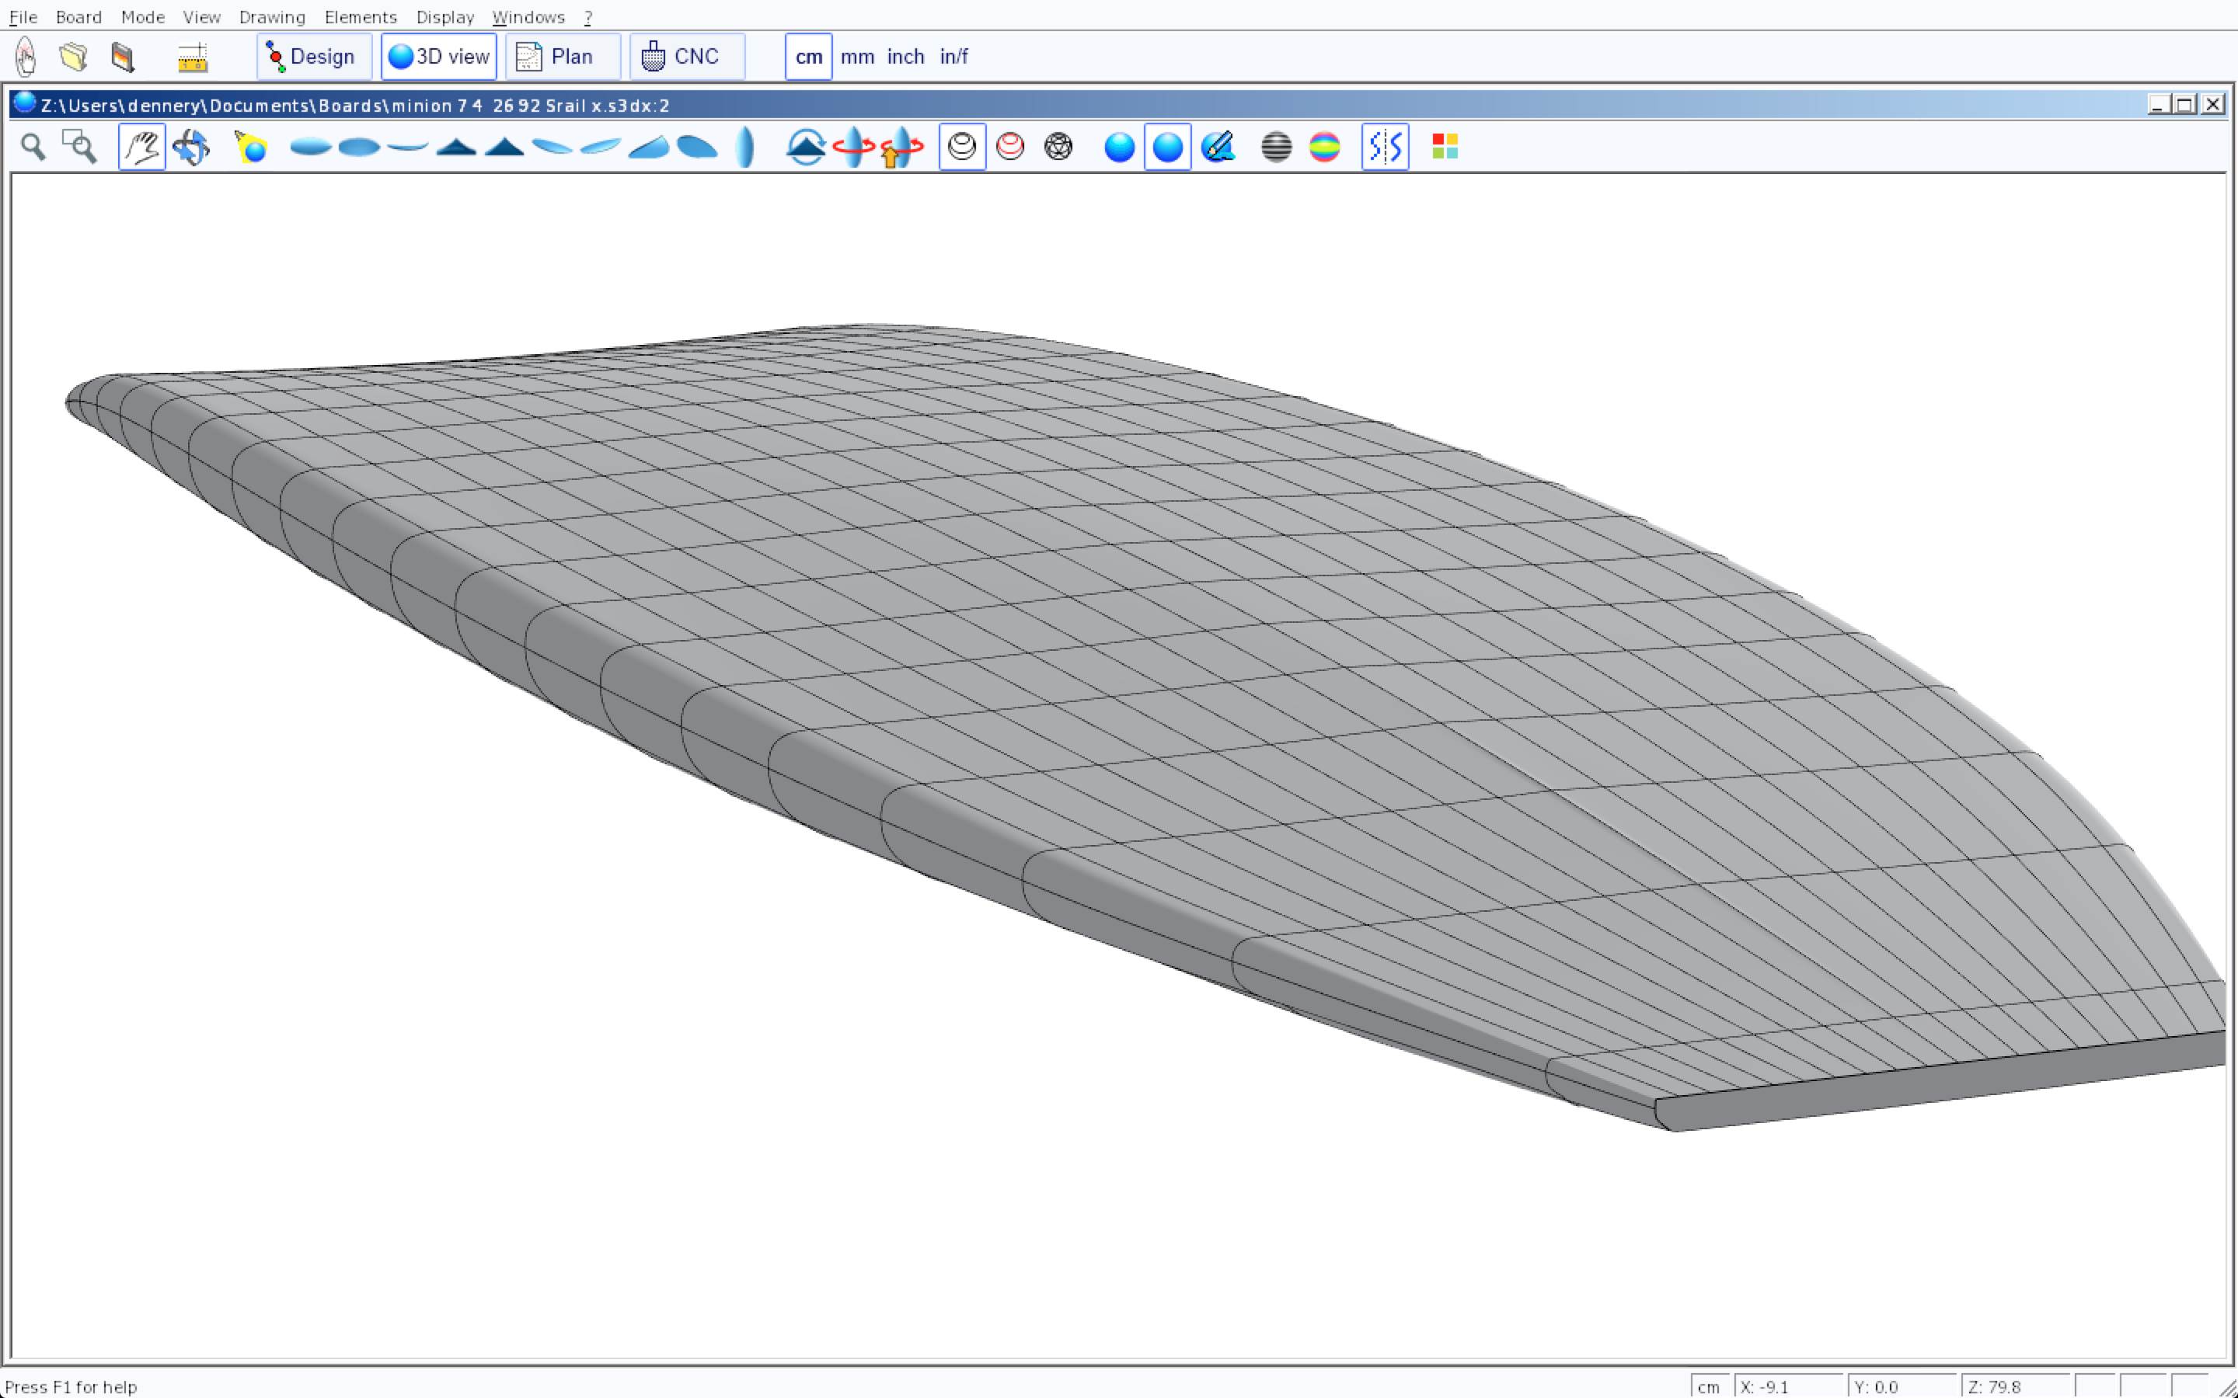Select the zoom magnifier tool
The width and height of the screenshot is (2238, 1398).
click(x=33, y=147)
